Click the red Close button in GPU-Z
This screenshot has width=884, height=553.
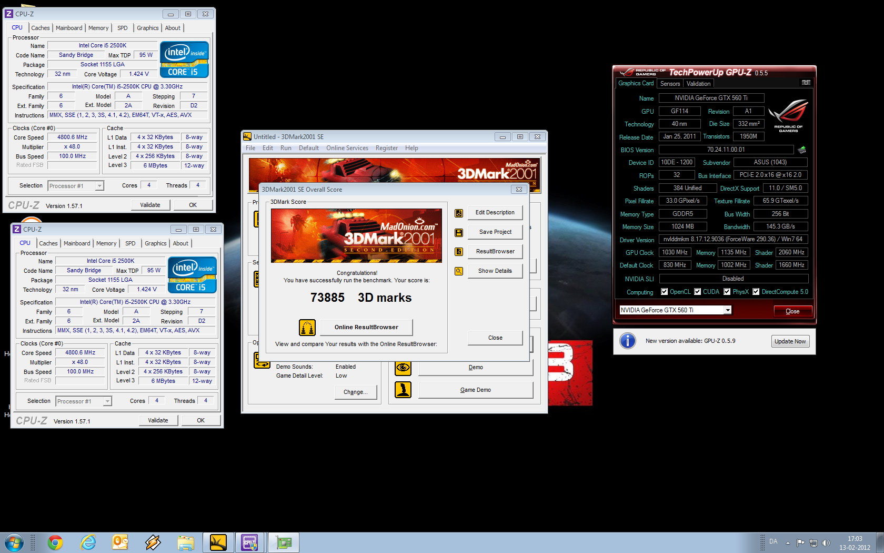[793, 311]
